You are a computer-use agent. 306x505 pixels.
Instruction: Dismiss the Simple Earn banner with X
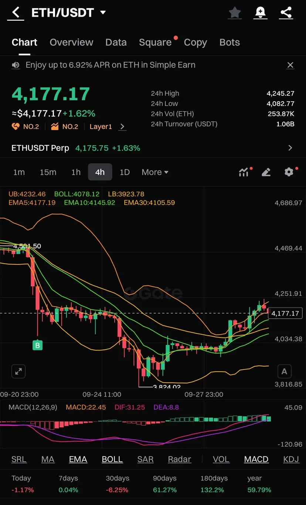pyautogui.click(x=290, y=65)
